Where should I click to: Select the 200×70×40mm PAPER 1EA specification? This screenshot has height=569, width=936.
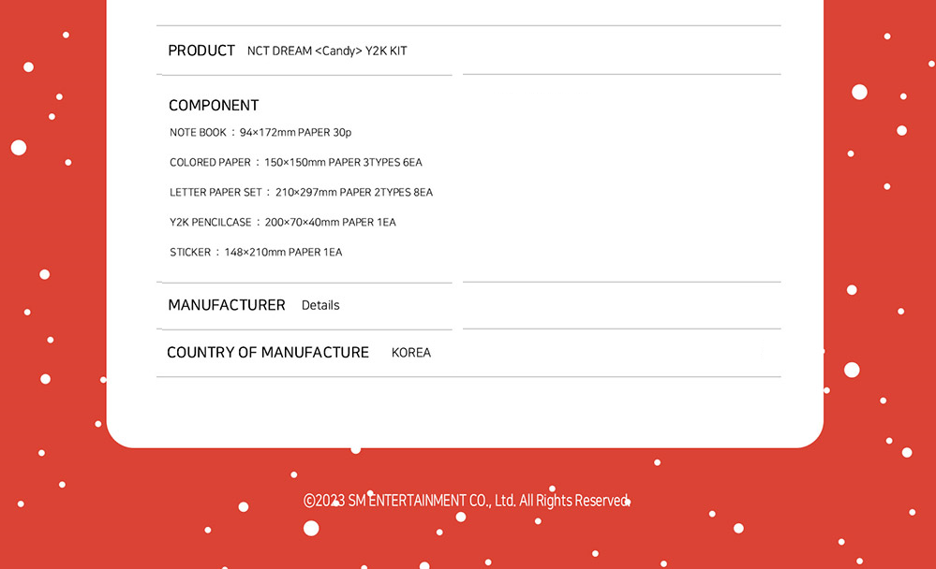click(x=330, y=223)
